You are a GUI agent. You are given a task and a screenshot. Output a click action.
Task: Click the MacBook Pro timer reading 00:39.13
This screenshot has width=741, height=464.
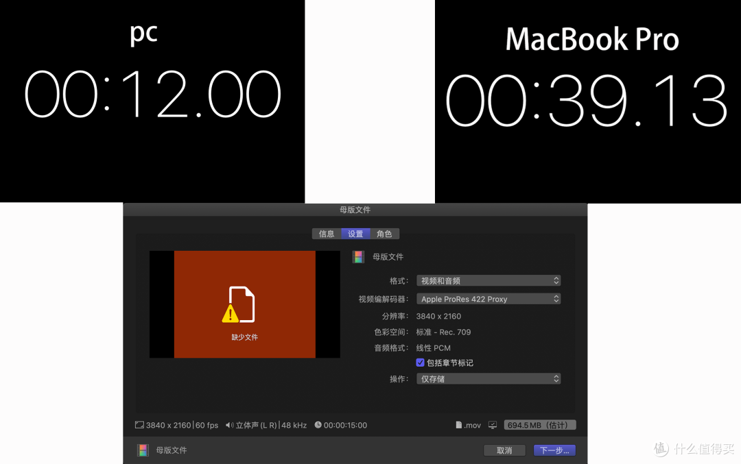point(587,101)
